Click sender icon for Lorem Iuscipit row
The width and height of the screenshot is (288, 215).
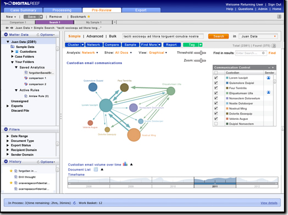tap(268, 78)
